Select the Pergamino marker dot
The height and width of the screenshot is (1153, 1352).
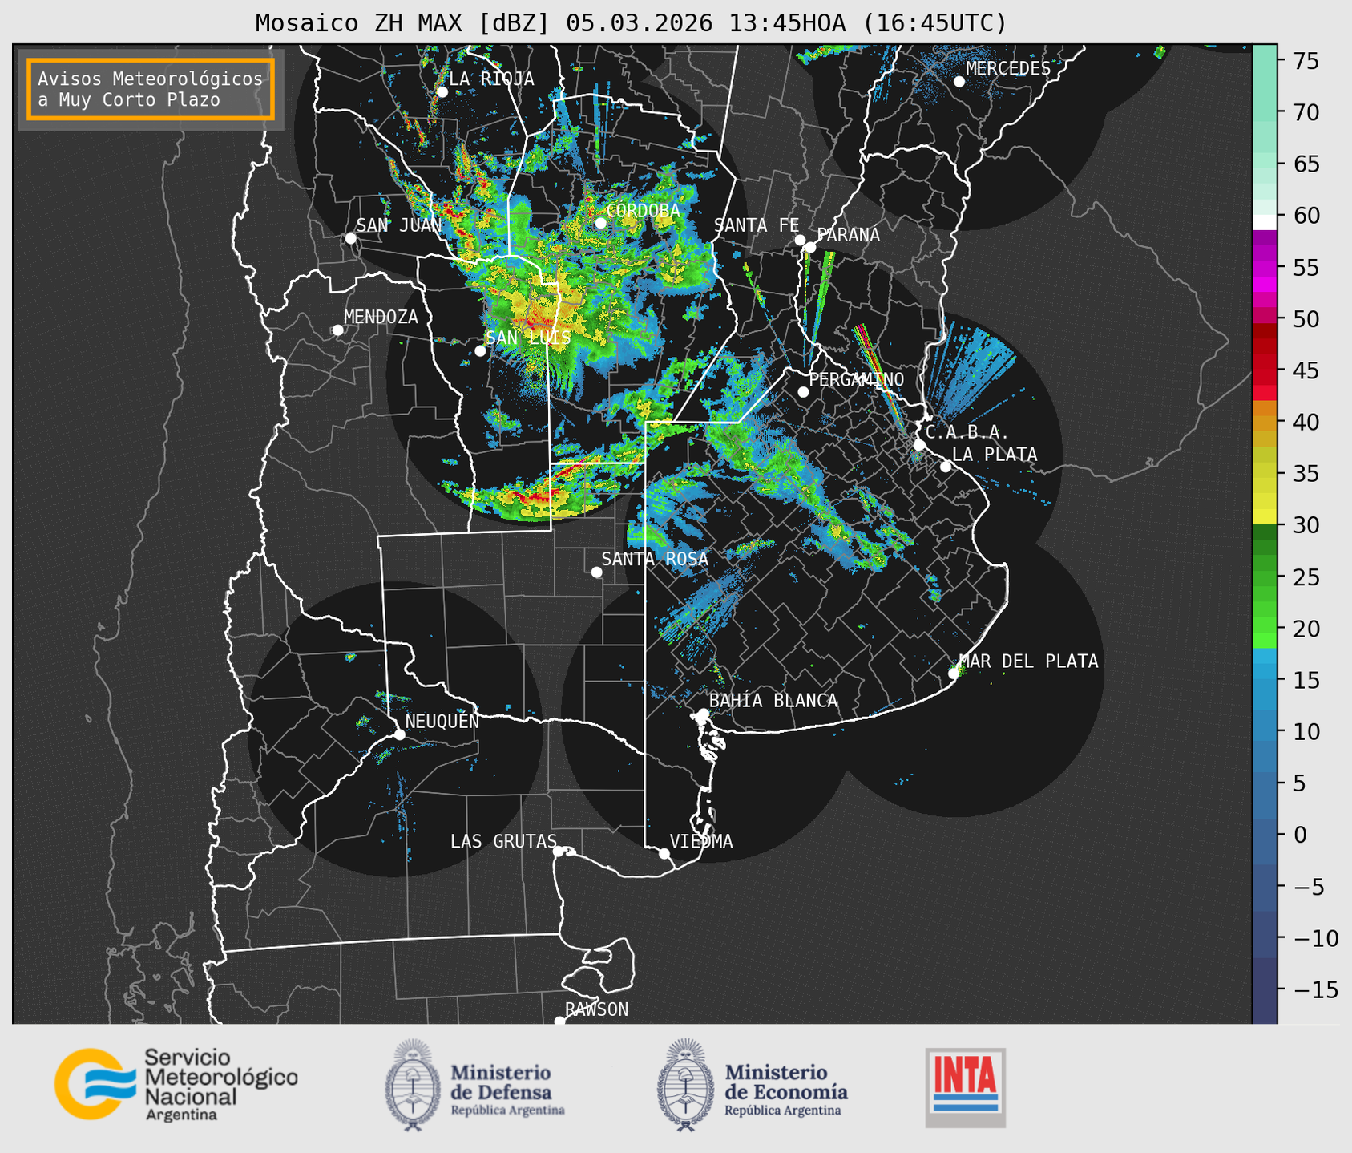tap(803, 392)
